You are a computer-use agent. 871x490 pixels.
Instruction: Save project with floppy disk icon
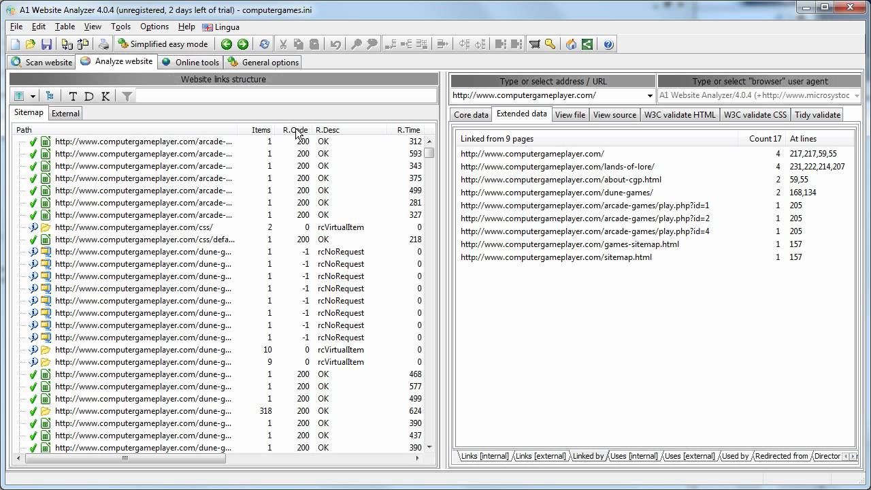[x=46, y=44]
